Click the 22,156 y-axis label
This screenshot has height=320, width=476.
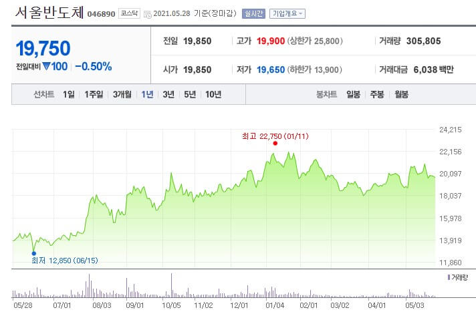pyautogui.click(x=451, y=152)
